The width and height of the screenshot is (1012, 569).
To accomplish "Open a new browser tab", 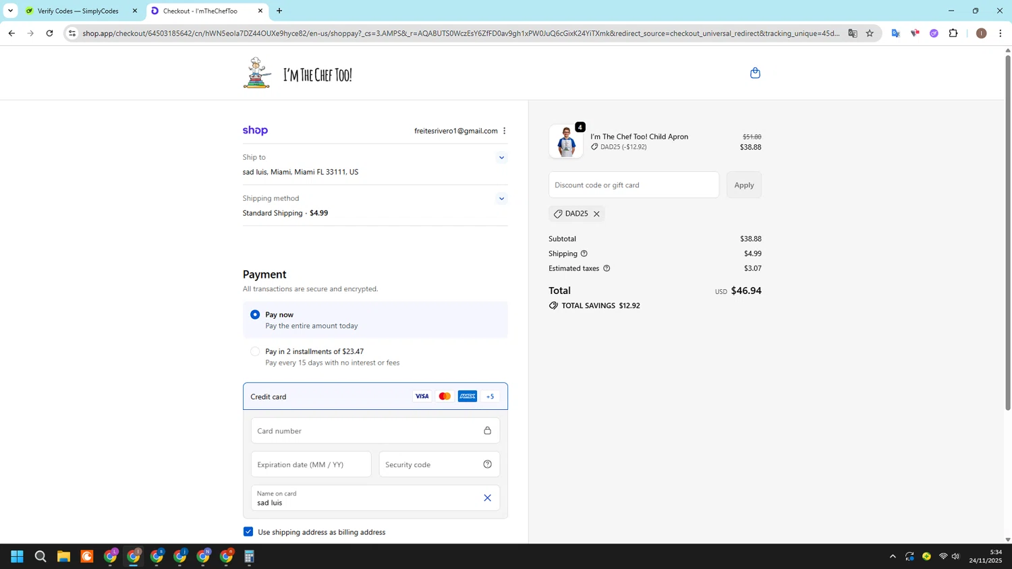I will [279, 11].
